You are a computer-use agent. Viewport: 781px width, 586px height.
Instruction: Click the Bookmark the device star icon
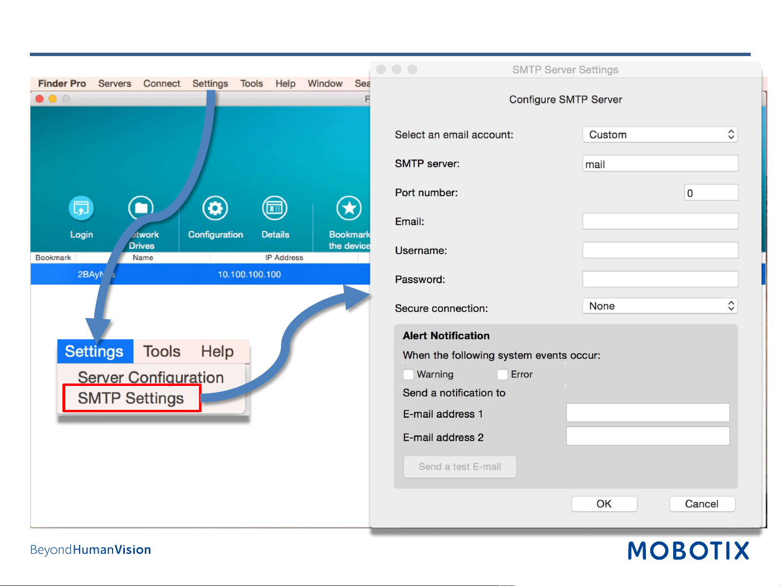349,208
